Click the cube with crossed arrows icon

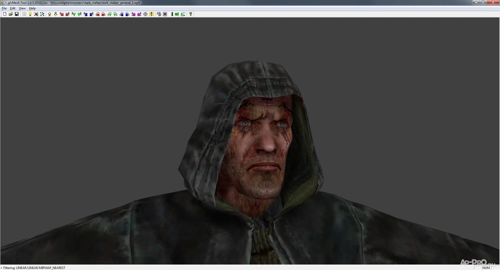coord(42,14)
